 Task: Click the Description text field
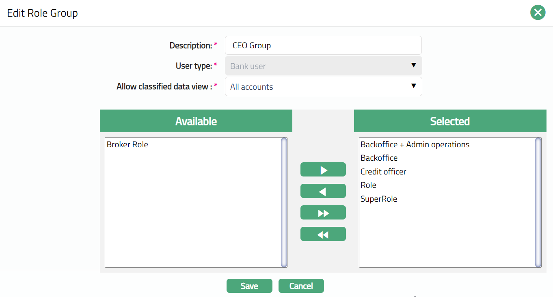click(323, 45)
